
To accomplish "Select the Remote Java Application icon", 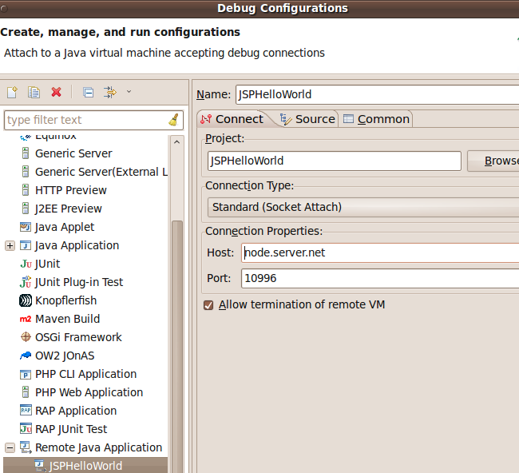I will tap(26, 447).
